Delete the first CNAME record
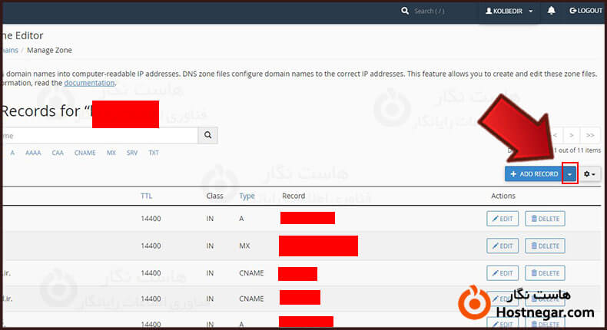Image resolution: width=607 pixels, height=330 pixels. tap(545, 273)
